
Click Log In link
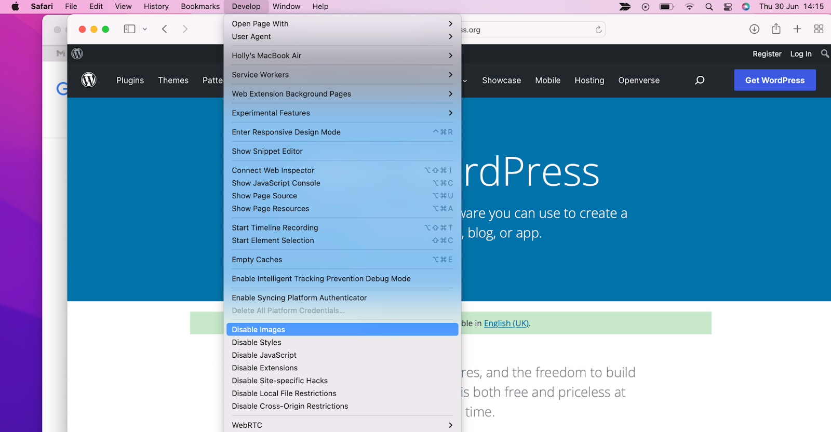[801, 54]
